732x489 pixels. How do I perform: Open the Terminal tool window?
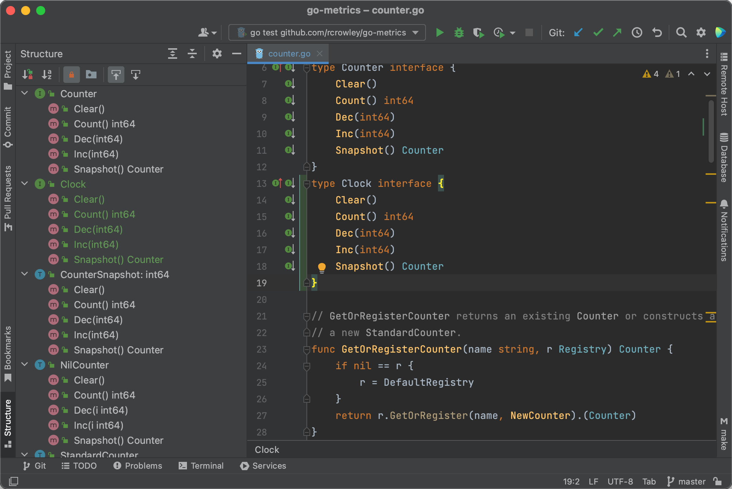click(x=201, y=466)
